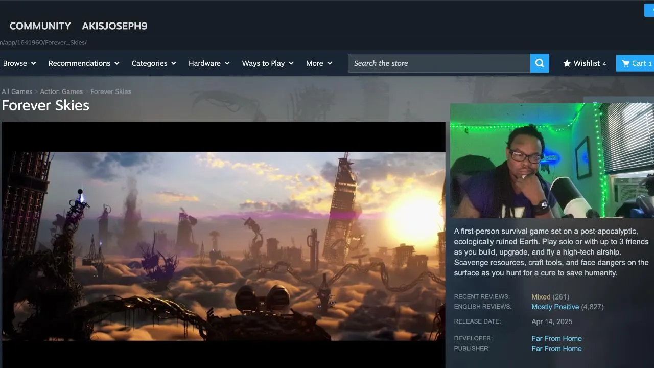
Task: Follow the Action Games breadcrumb link
Action: point(61,91)
